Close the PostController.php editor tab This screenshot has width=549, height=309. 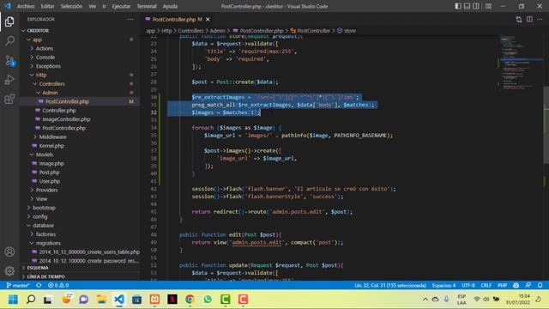tap(208, 19)
